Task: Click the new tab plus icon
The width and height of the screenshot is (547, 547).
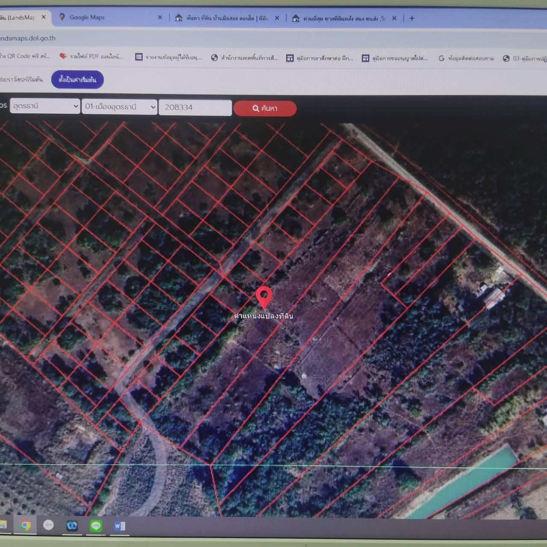Action: click(412, 18)
